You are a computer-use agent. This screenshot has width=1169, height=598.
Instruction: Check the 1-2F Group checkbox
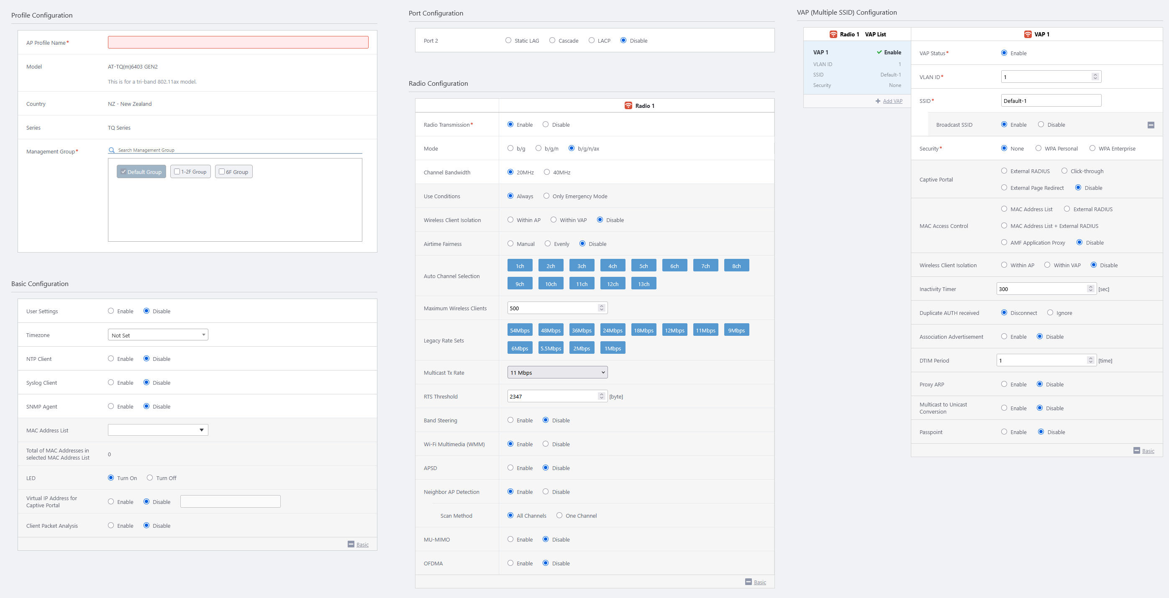click(177, 171)
